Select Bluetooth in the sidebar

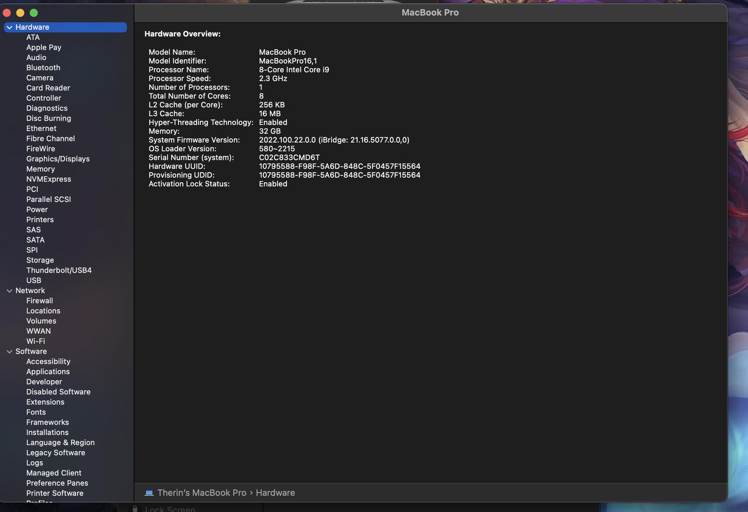coord(43,67)
